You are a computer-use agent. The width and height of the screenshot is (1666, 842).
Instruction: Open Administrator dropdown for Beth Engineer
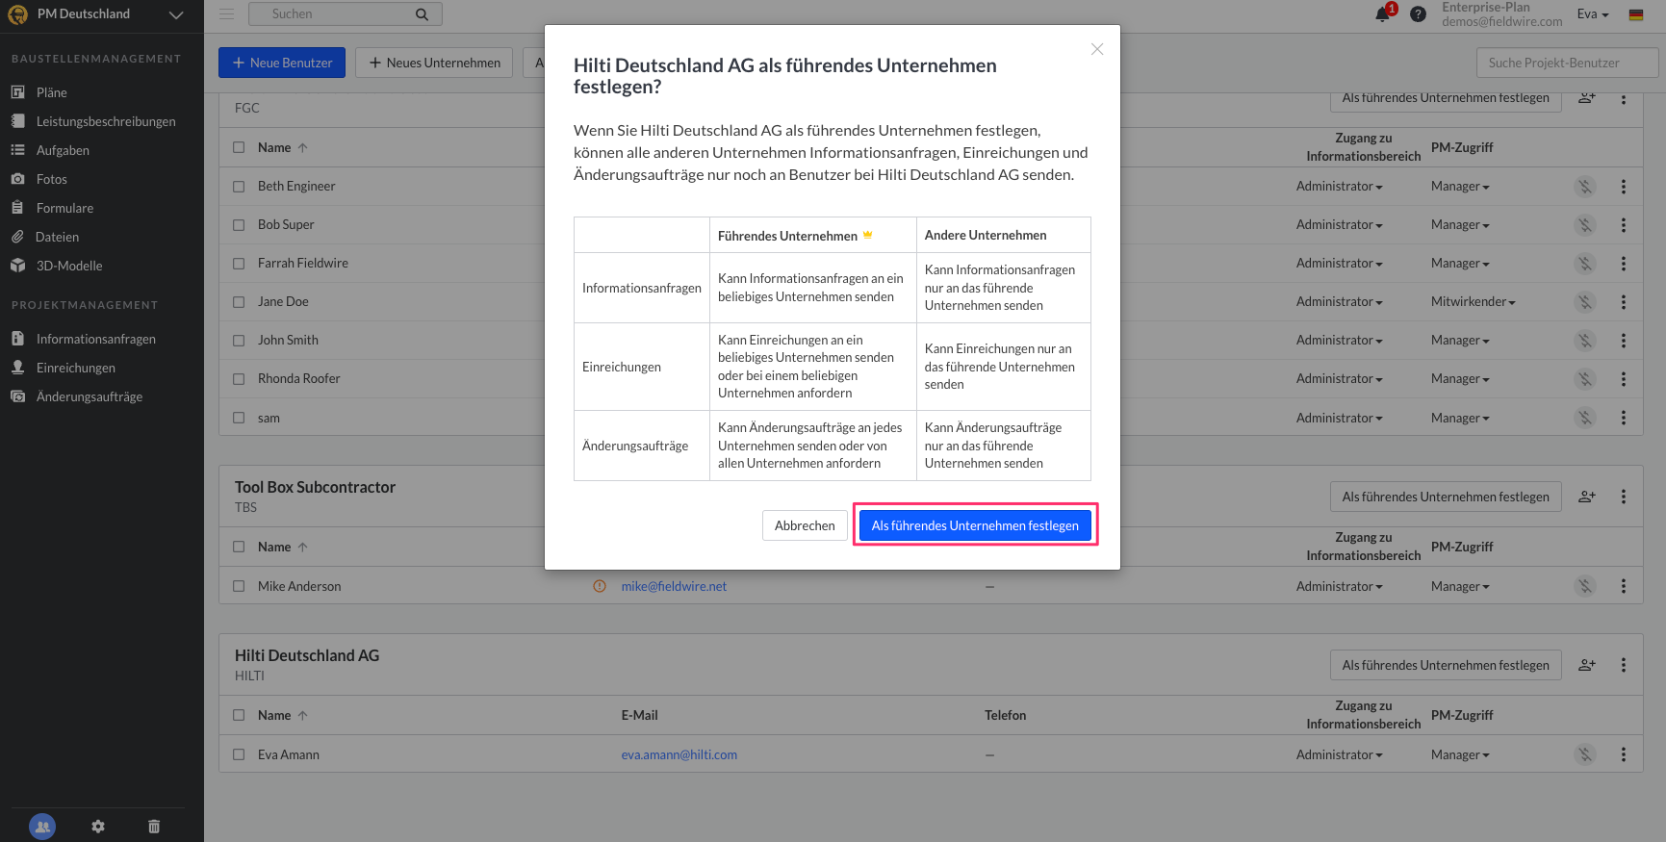click(1339, 187)
